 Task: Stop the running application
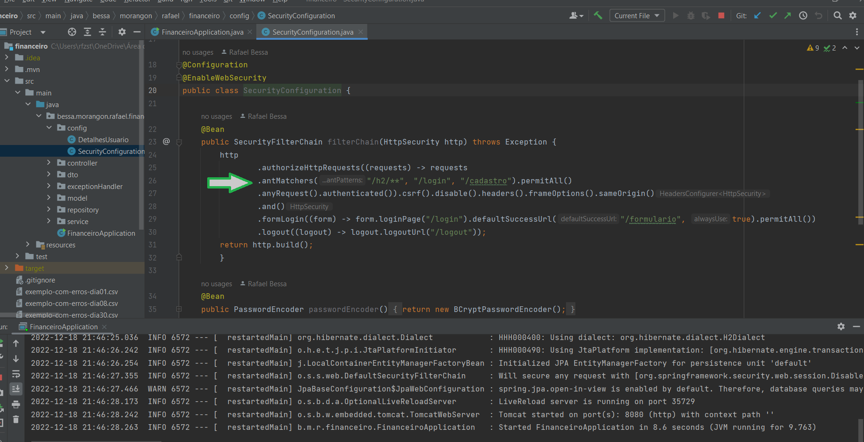[721, 15]
